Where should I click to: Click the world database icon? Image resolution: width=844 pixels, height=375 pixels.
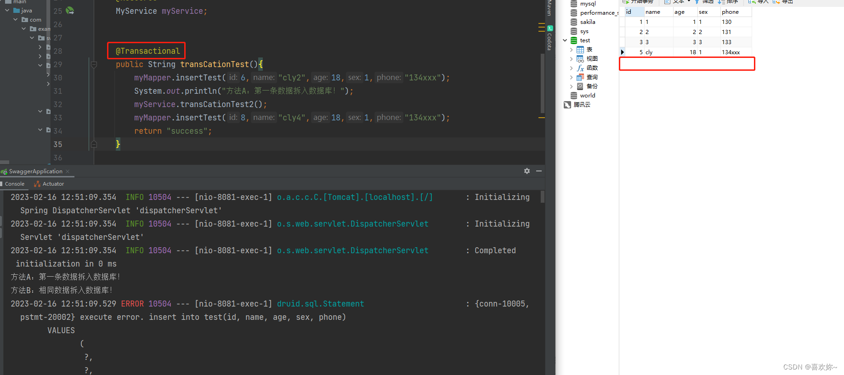pos(574,96)
